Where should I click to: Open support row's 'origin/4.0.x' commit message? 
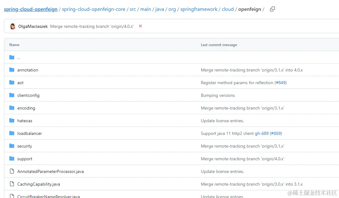point(242,159)
